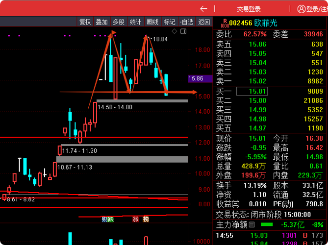Click the 榜 event marker on the chart
328x245 pixels.
point(146,220)
